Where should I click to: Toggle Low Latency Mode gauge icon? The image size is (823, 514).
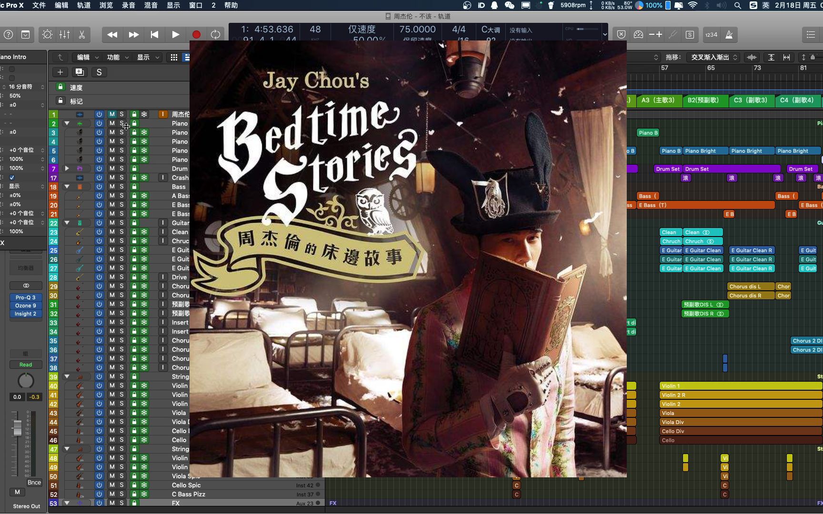638,35
